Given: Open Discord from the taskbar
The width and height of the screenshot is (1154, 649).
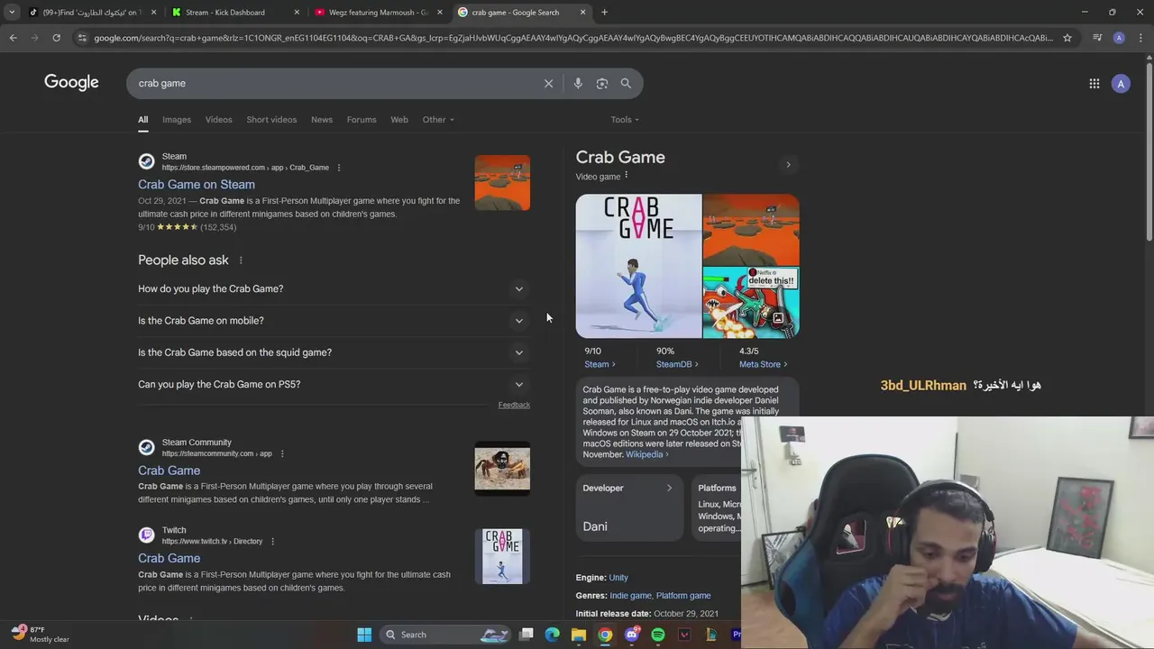Looking at the screenshot, I should point(632,635).
